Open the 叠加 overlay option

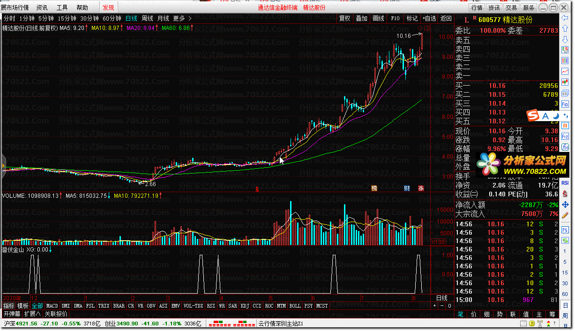pos(361,18)
